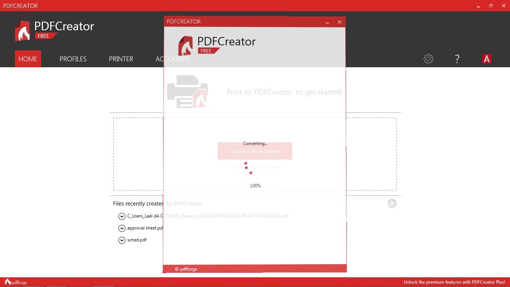Close the main PDFCreator window
This screenshot has width=510, height=287.
(503, 6)
